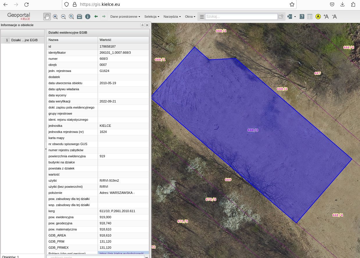The height and width of the screenshot is (258, 360).
Task: Click parcel label 666/6 on map
Action: (x=349, y=48)
